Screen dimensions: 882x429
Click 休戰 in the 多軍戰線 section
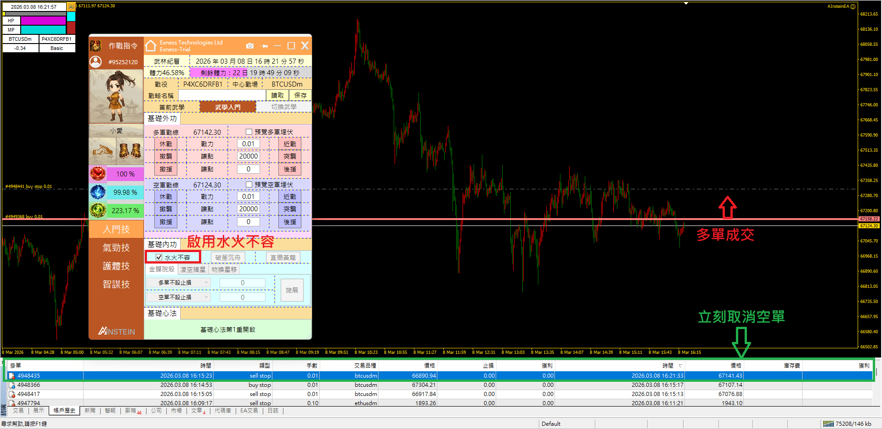pyautogui.click(x=166, y=144)
